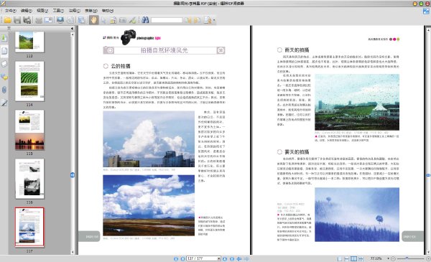Click the Save As icon with printer overlay
This screenshot has width=431, height=262.
(x=27, y=20)
